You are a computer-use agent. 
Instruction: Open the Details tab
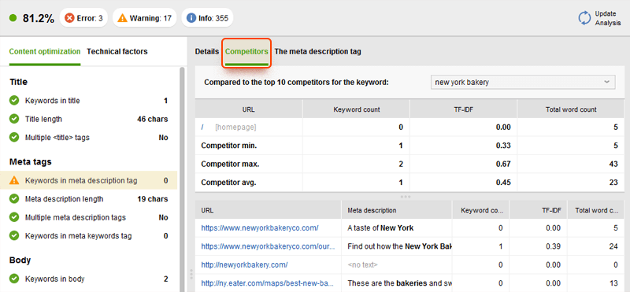click(207, 51)
